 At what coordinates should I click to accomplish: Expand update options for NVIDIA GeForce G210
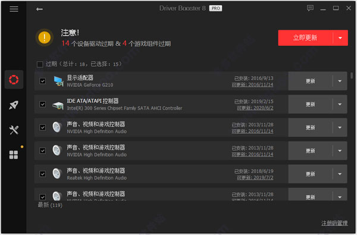340,81
